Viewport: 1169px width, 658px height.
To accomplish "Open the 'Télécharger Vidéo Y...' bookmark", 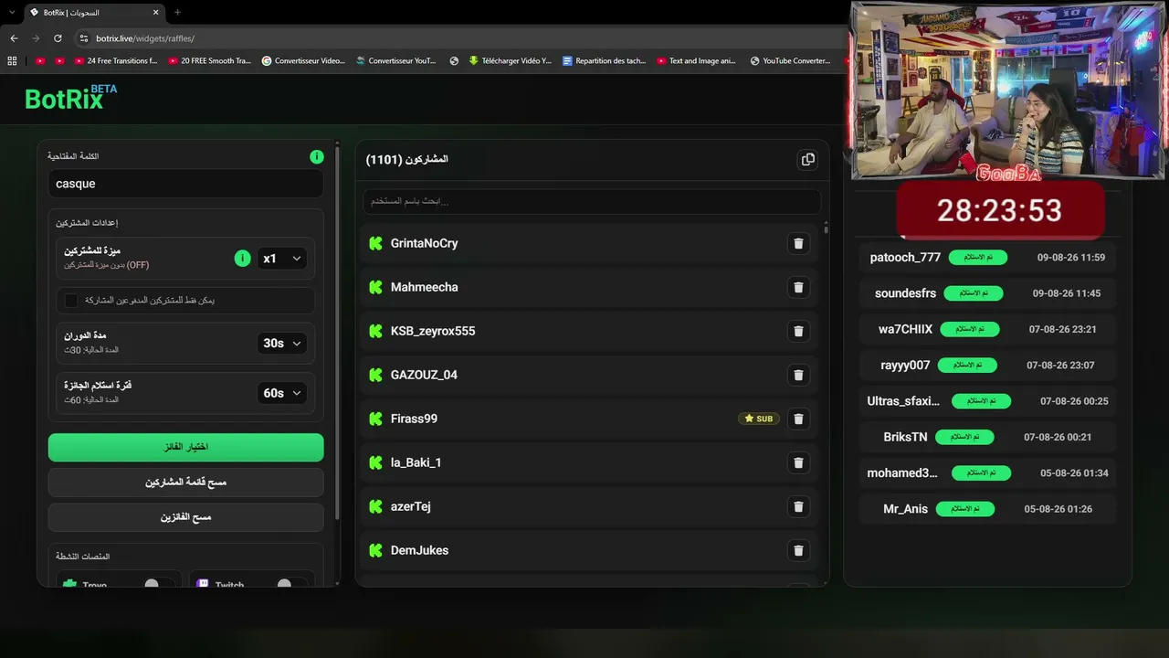I will pyautogui.click(x=510, y=61).
